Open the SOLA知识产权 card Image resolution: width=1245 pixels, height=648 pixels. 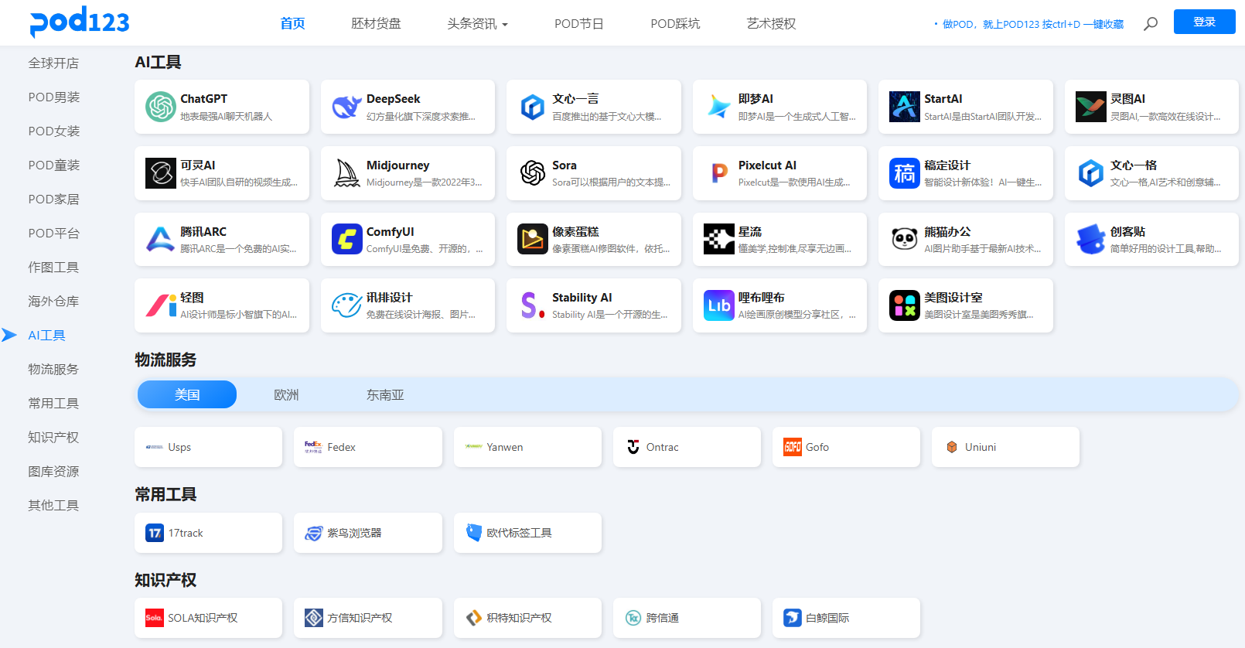coord(208,618)
